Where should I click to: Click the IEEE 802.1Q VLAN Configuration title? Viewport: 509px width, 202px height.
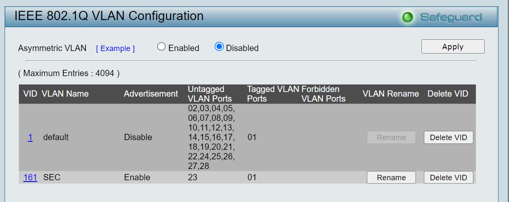pyautogui.click(x=109, y=16)
